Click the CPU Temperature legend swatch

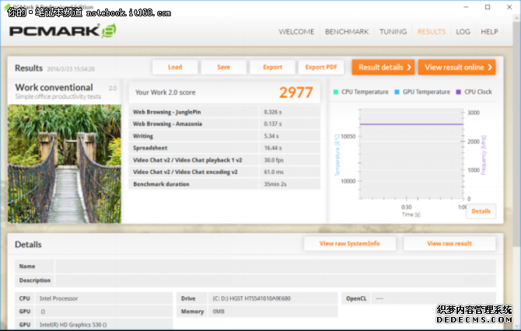[336, 92]
